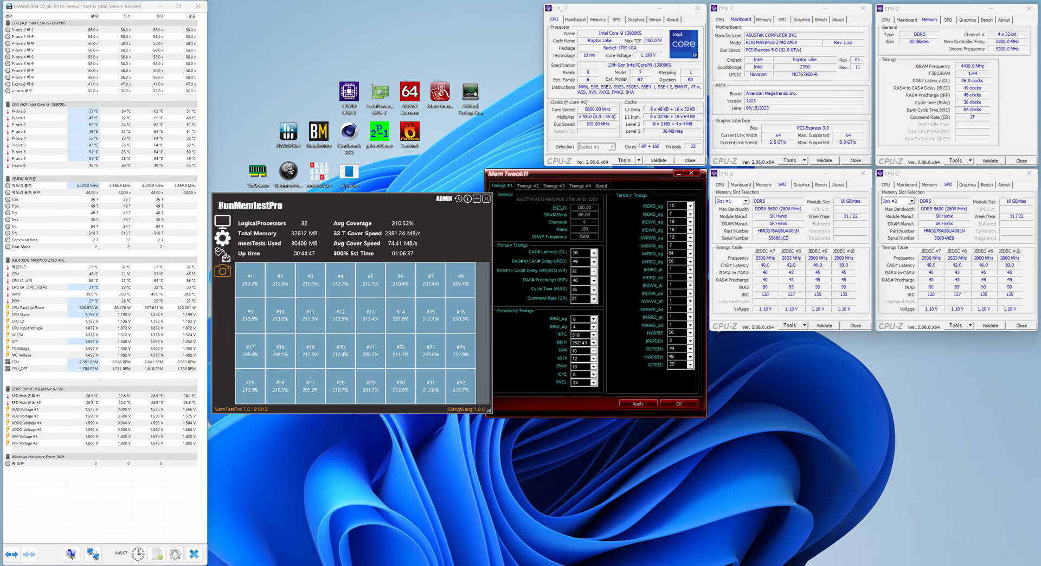Open HWiNFO sensor settings gear
The image size is (1041, 566).
click(175, 554)
